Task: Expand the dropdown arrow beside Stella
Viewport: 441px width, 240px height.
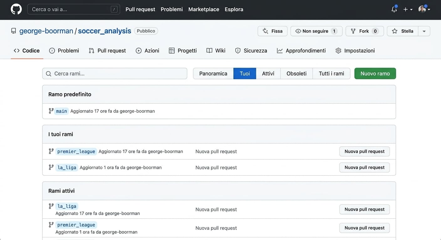Action: [424, 31]
